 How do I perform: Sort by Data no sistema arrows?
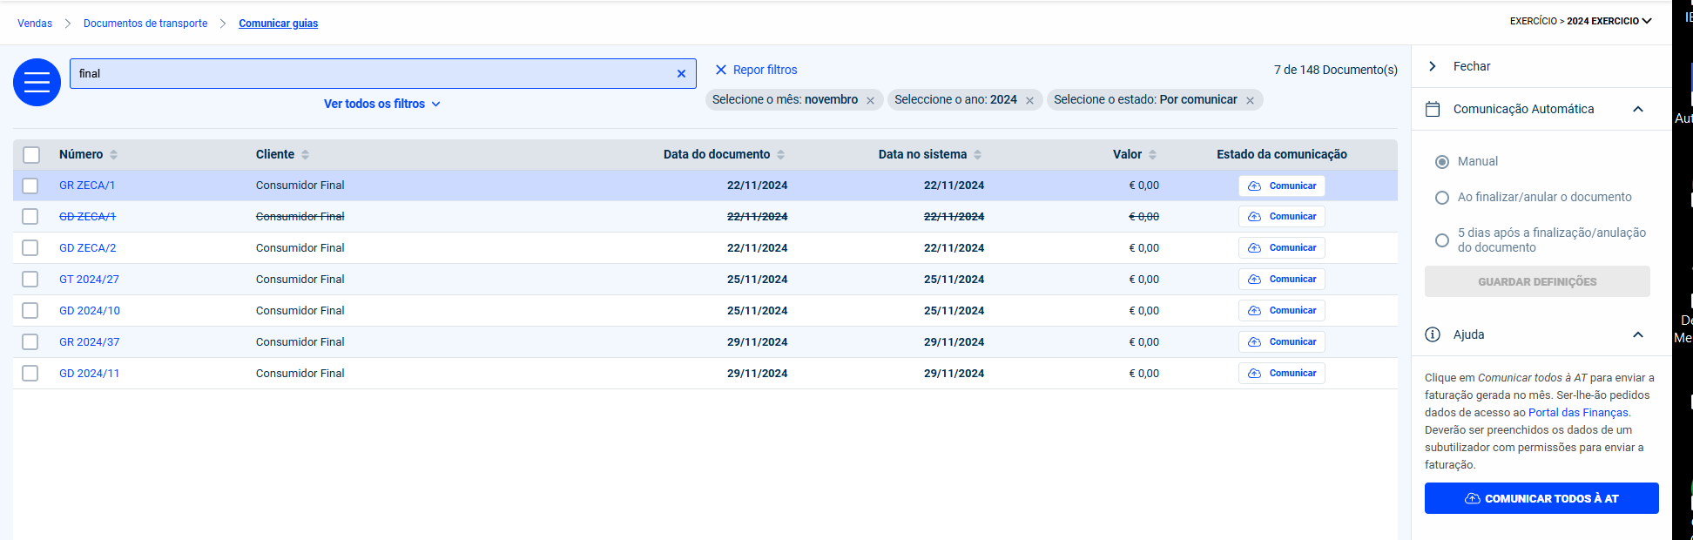coord(977,155)
